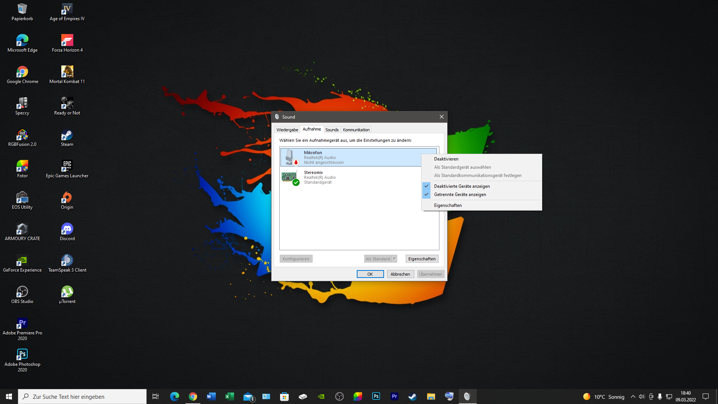Open volume slider via speaker icon
718x404 pixels.
(x=642, y=397)
